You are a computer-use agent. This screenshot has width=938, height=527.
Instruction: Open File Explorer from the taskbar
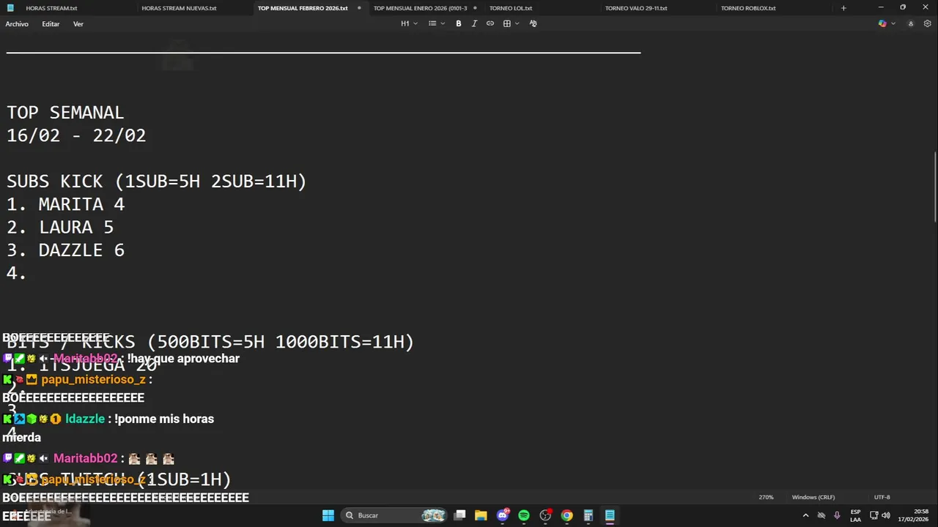pyautogui.click(x=481, y=515)
